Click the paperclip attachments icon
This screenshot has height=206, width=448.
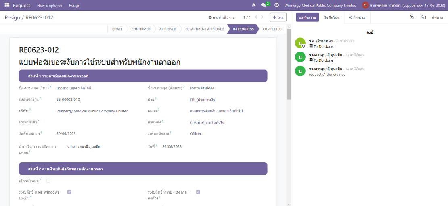coord(412,17)
